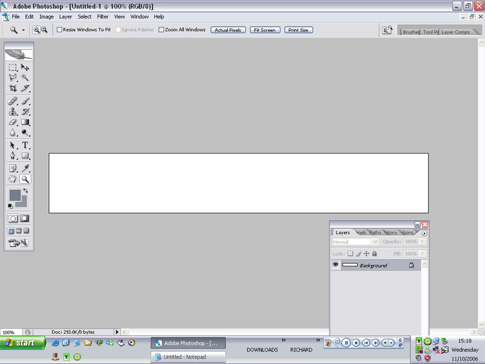Image resolution: width=485 pixels, height=364 pixels.
Task: Click the Print Size button
Action: coord(298,30)
